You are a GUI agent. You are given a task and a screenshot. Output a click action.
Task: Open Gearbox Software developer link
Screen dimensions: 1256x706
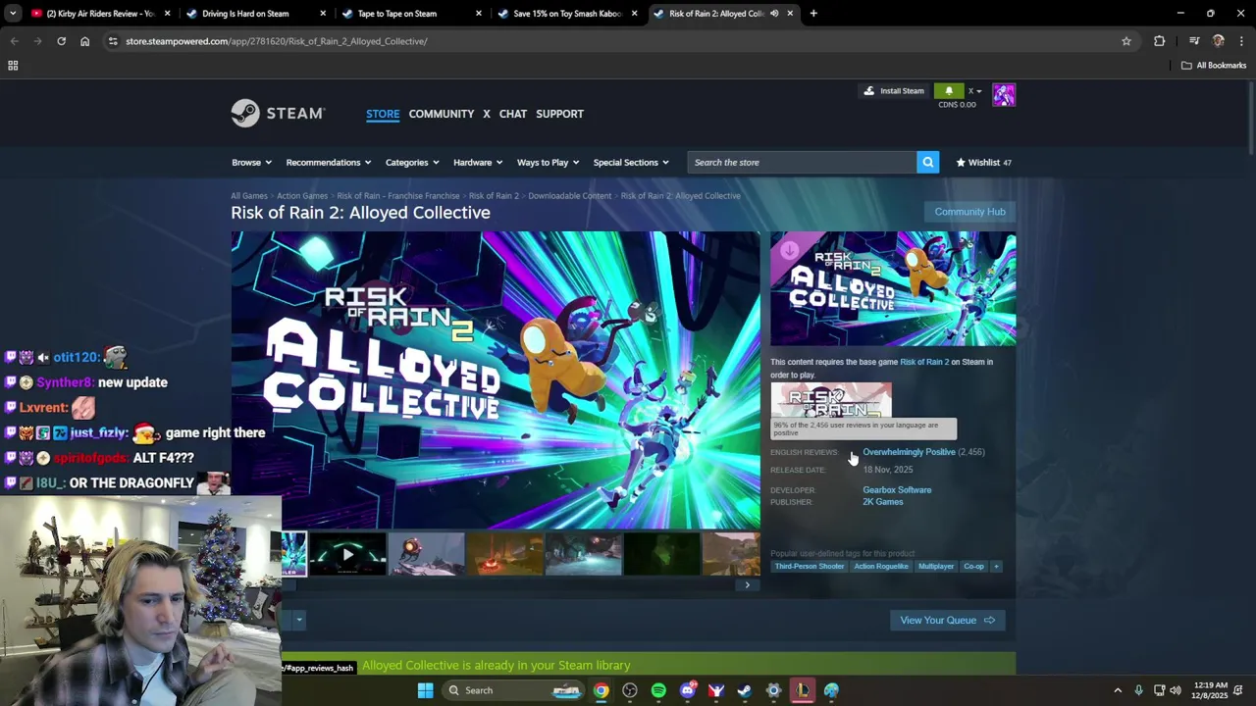coord(897,490)
